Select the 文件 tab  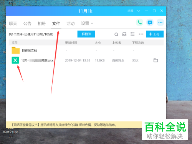click(x=56, y=23)
